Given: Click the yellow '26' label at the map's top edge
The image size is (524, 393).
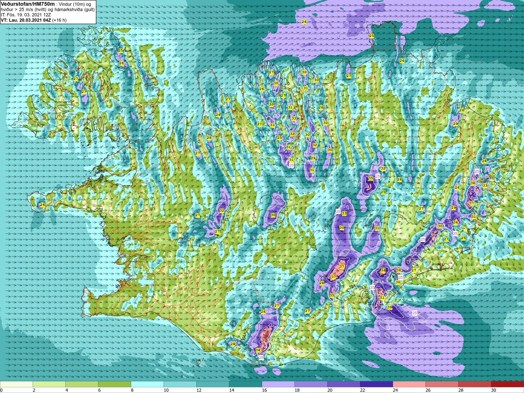Looking at the screenshot, I should pyautogui.click(x=304, y=22).
